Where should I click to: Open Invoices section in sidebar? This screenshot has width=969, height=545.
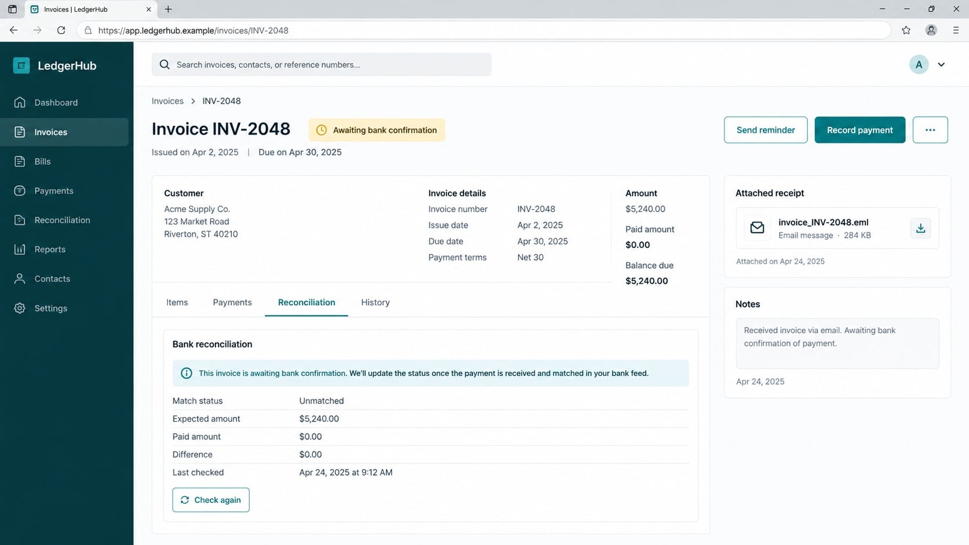click(64, 132)
